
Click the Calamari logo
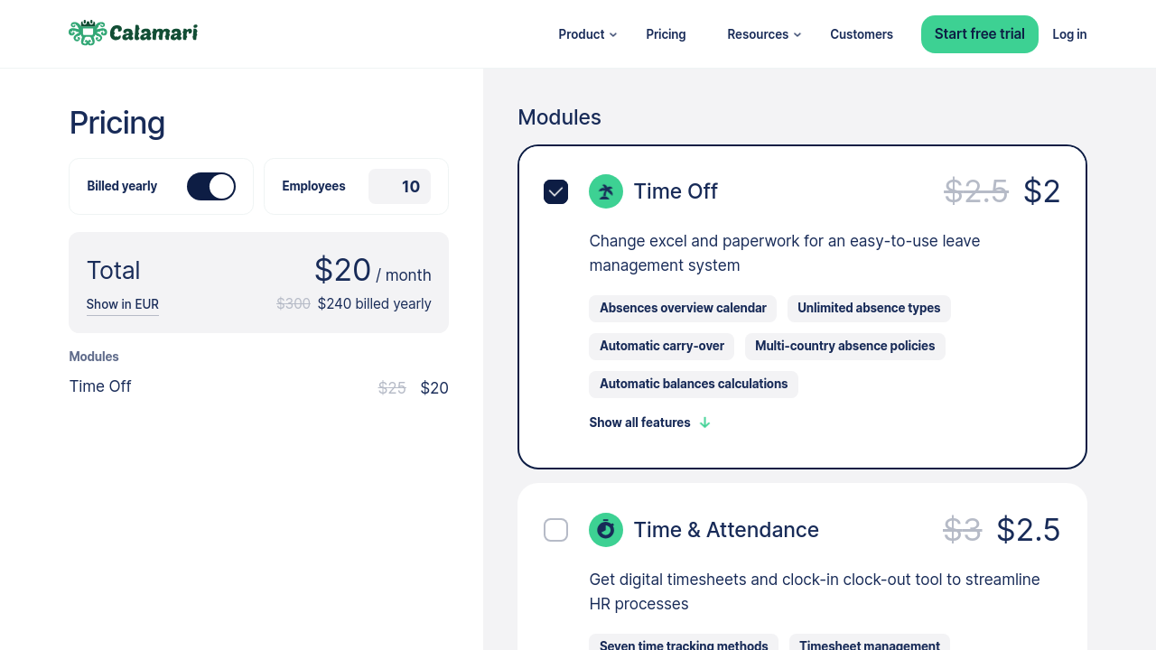tap(133, 33)
